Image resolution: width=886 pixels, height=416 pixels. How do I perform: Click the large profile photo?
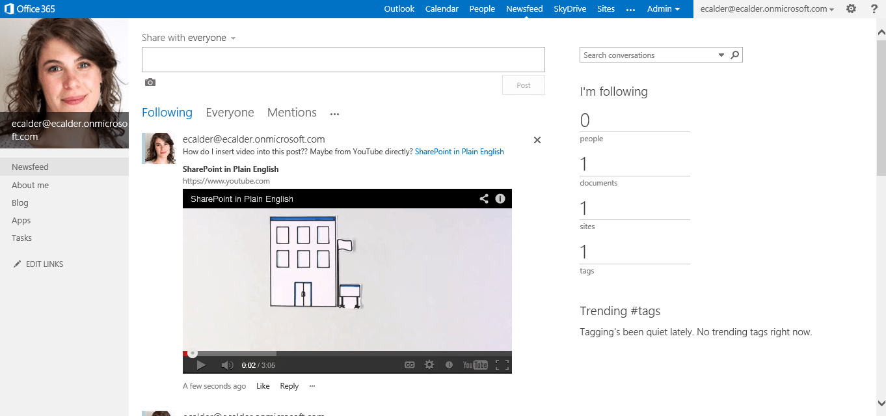click(x=64, y=83)
